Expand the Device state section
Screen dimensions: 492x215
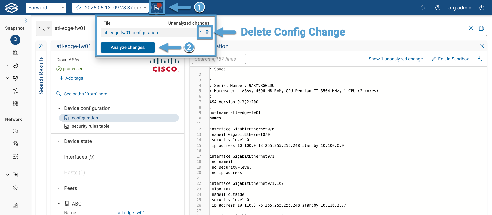click(x=78, y=141)
